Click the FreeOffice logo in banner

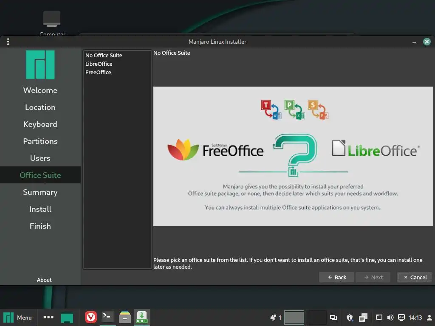[x=215, y=150]
